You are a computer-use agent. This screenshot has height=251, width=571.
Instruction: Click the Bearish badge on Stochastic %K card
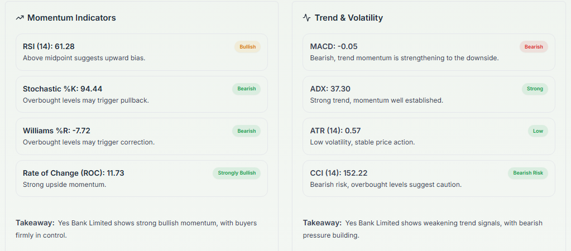[246, 89]
